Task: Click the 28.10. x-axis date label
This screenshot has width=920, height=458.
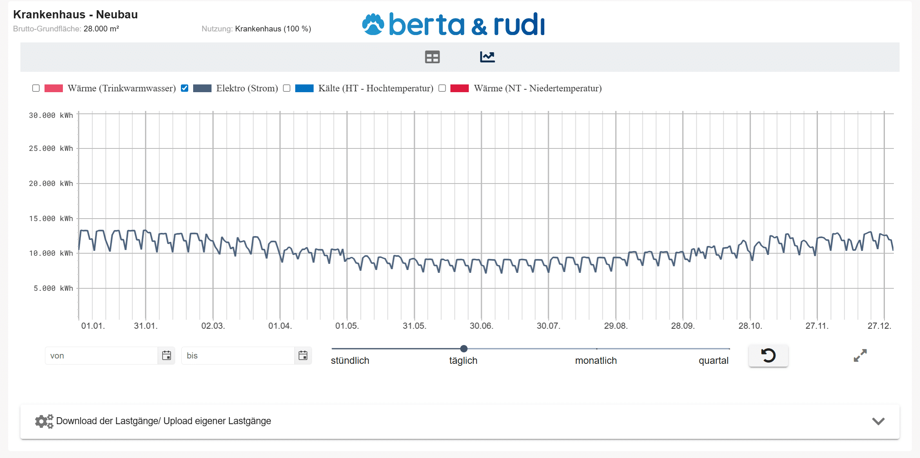Action: coord(750,326)
